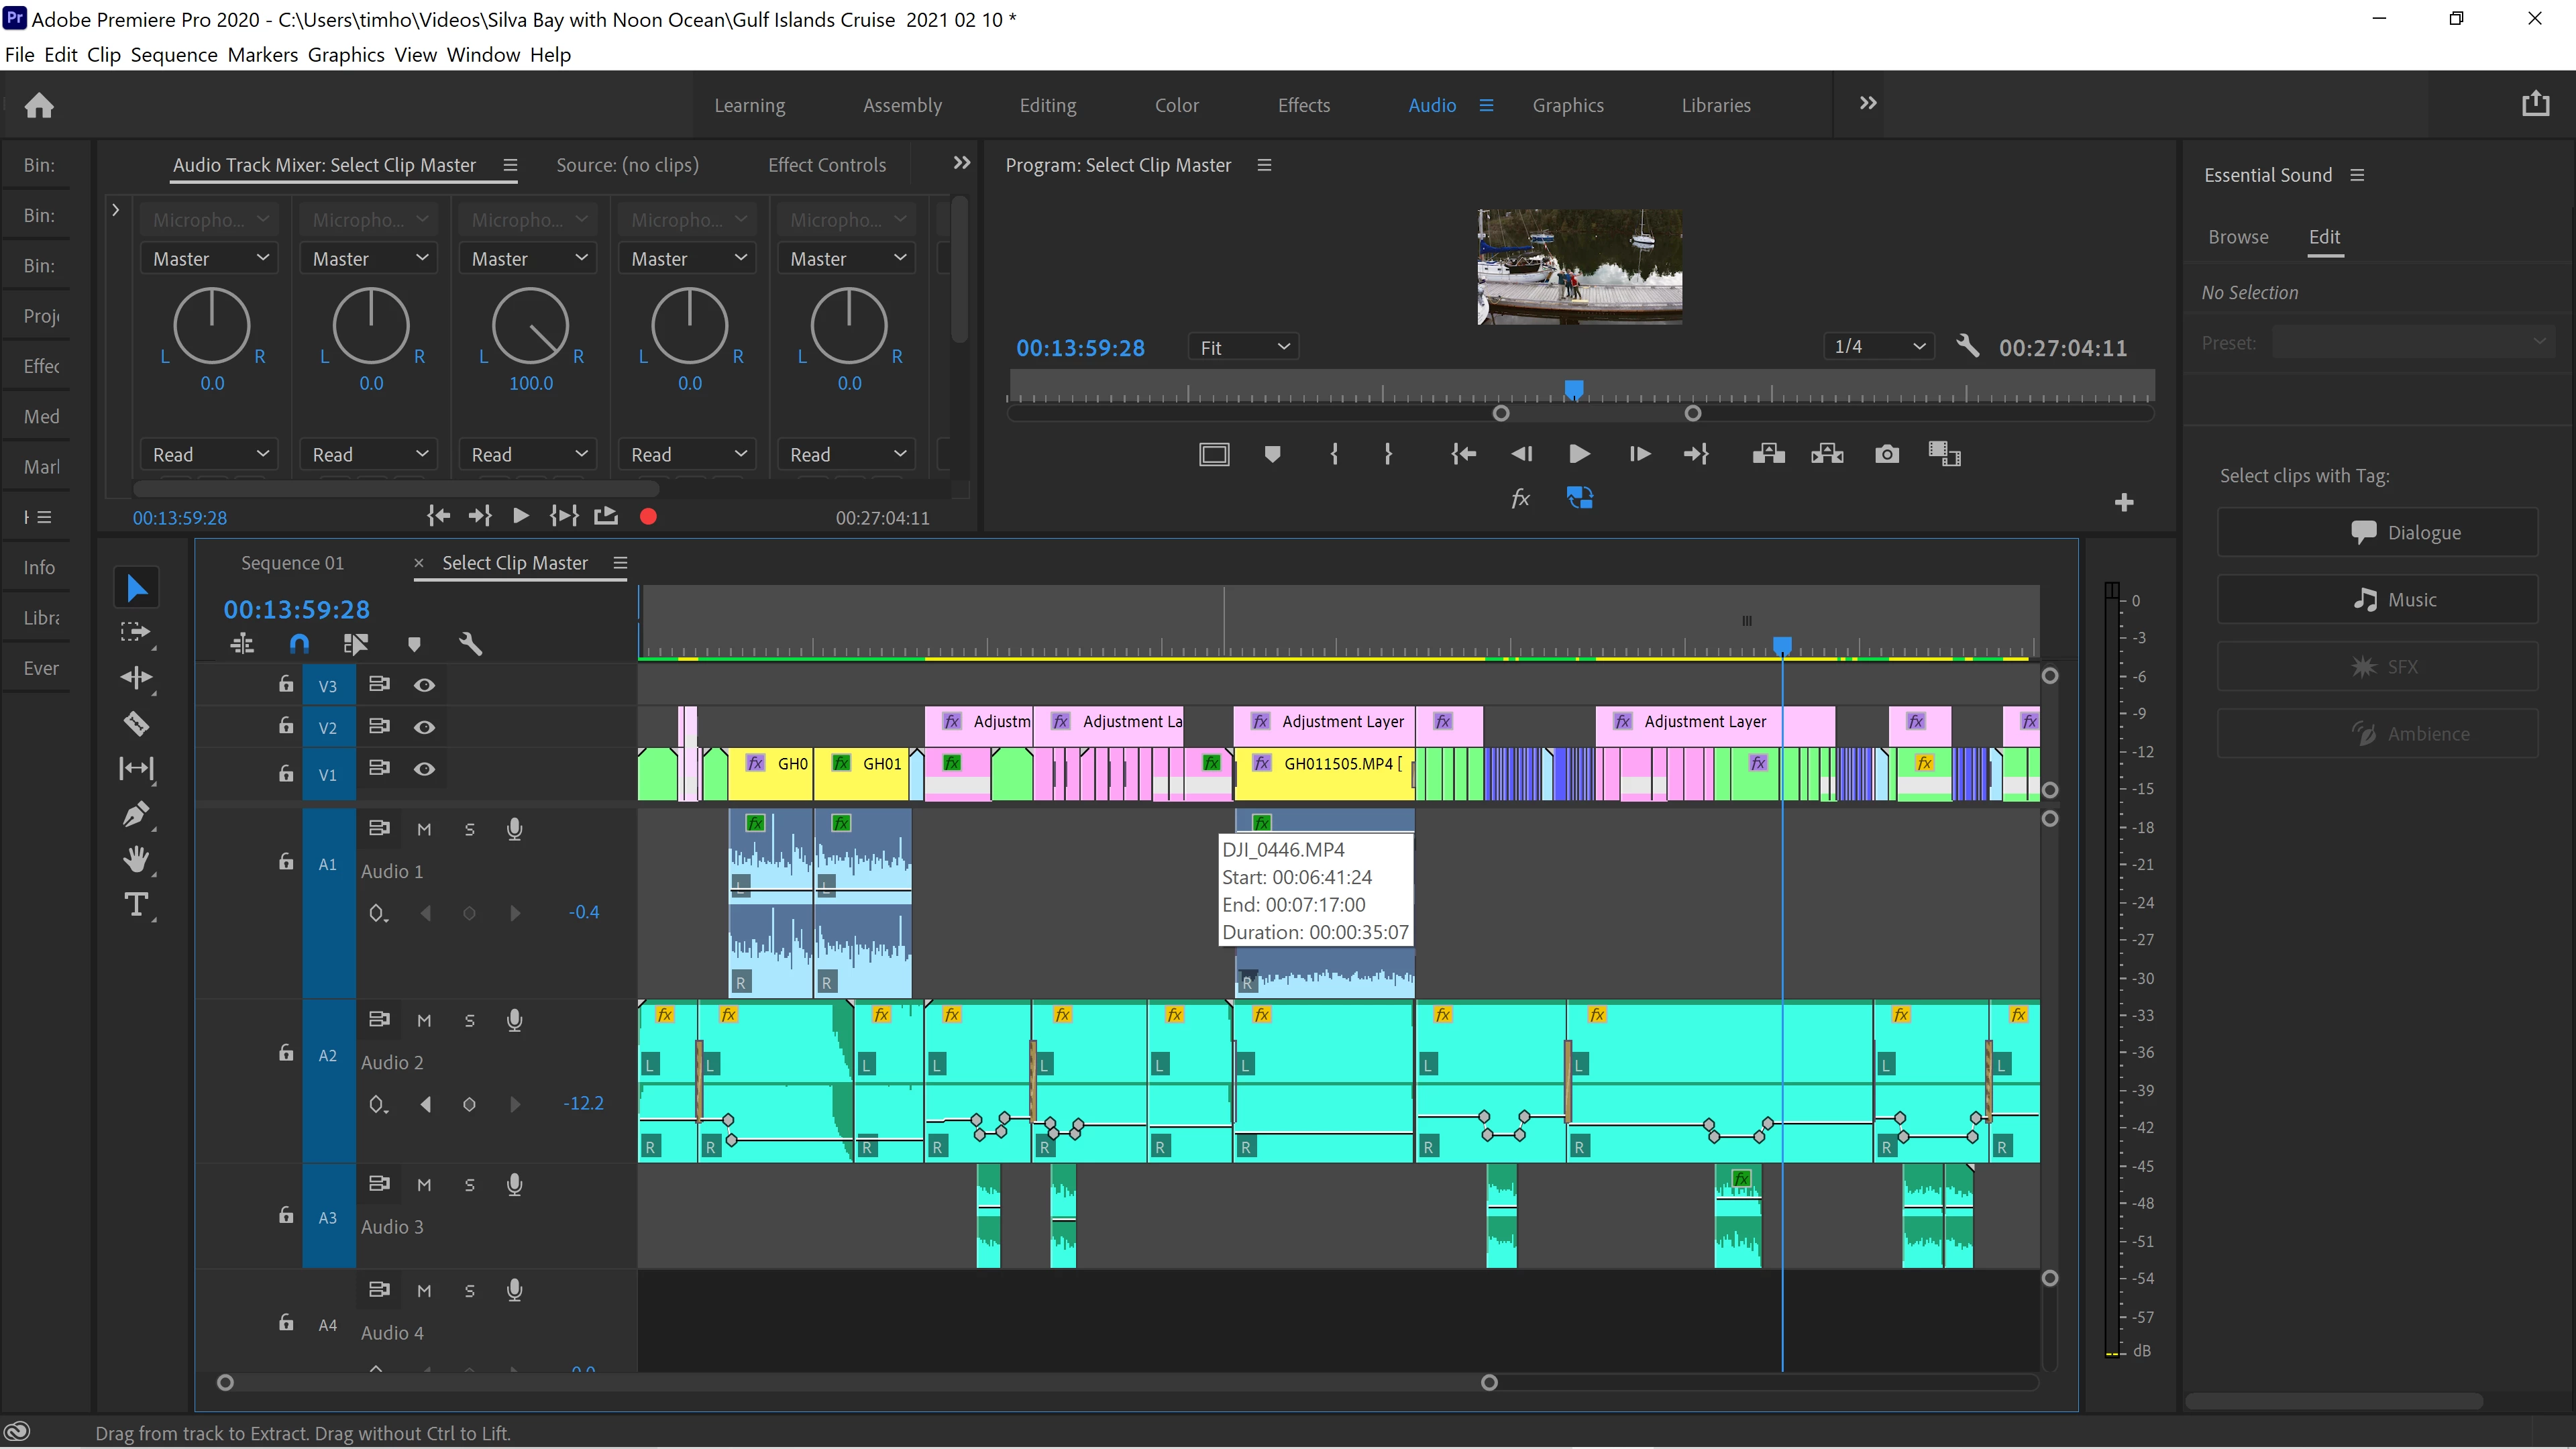Screen dimensions: 2576x1449
Task: Select the Type tool
Action: pyautogui.click(x=136, y=905)
